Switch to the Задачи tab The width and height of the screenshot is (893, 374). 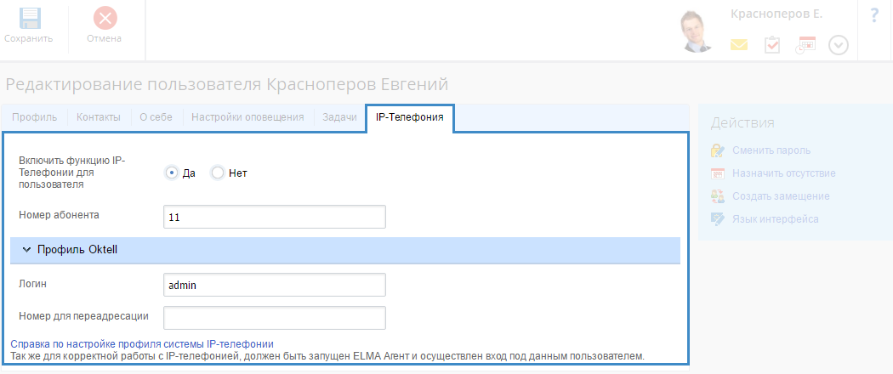(339, 117)
